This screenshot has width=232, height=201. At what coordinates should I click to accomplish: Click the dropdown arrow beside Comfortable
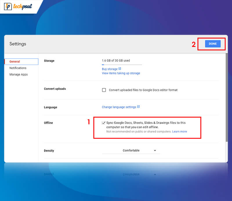coord(155,150)
